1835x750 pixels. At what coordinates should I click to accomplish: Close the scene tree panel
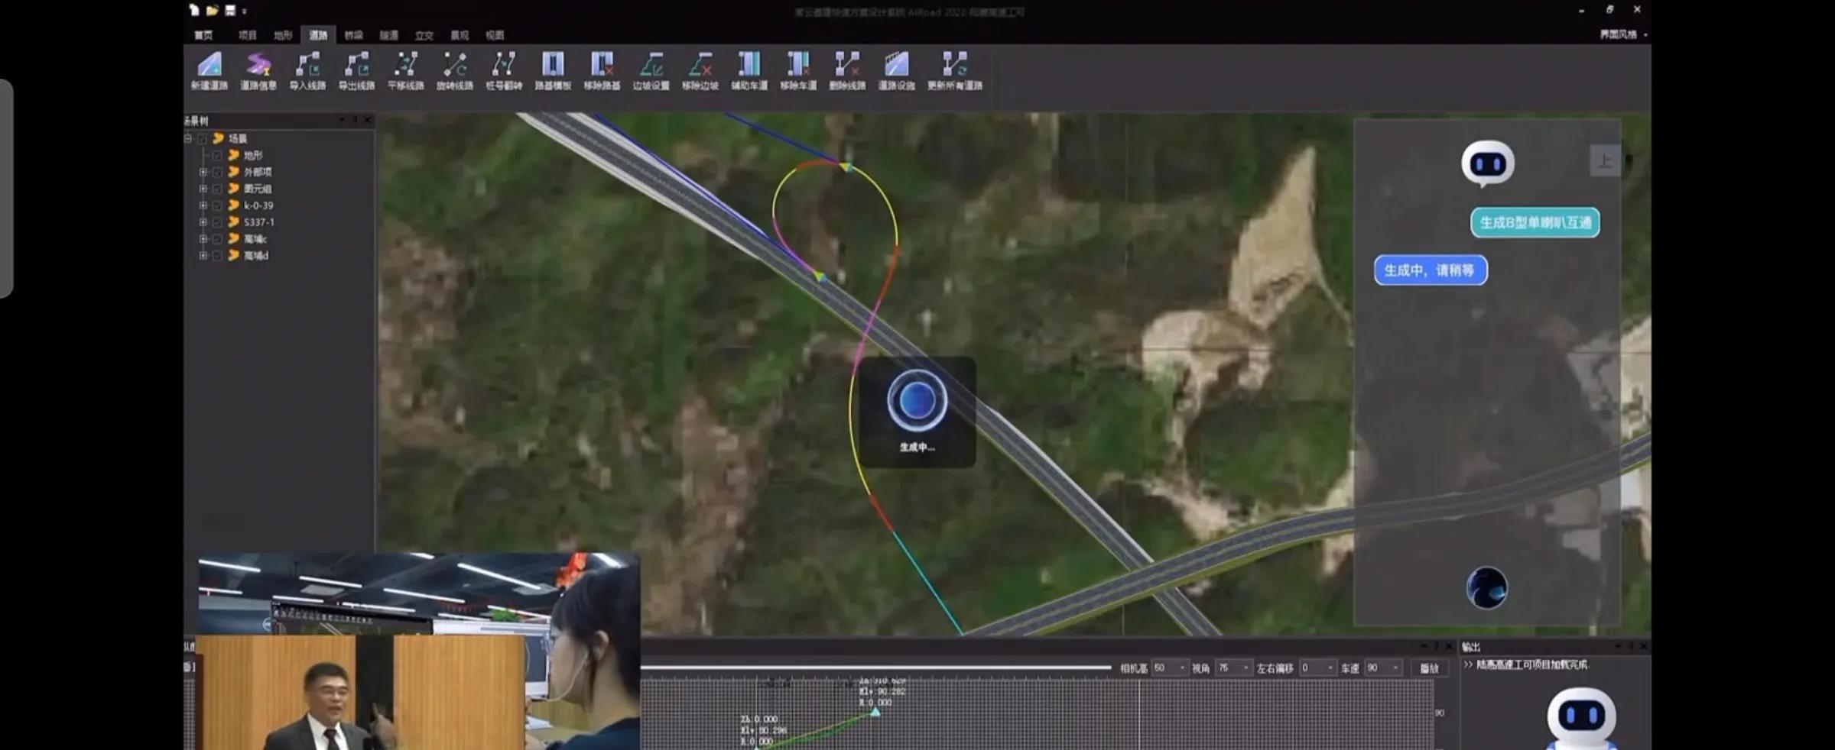[368, 120]
